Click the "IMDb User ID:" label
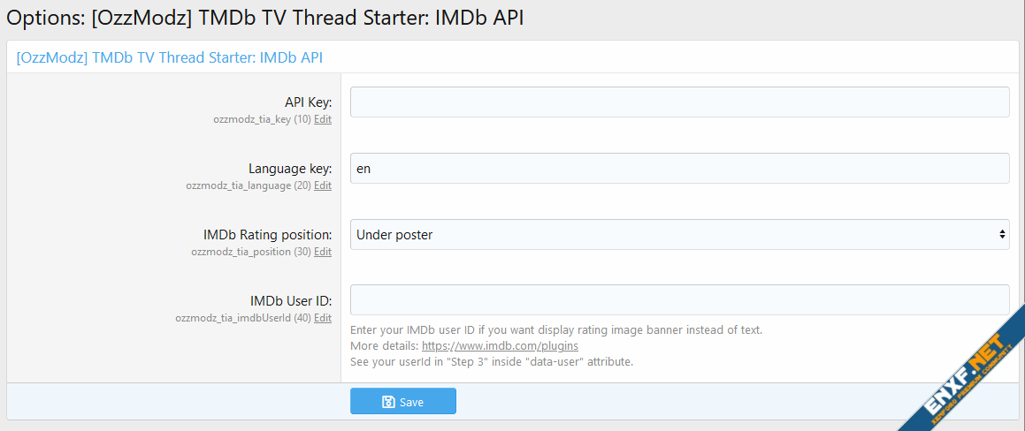 (291, 300)
